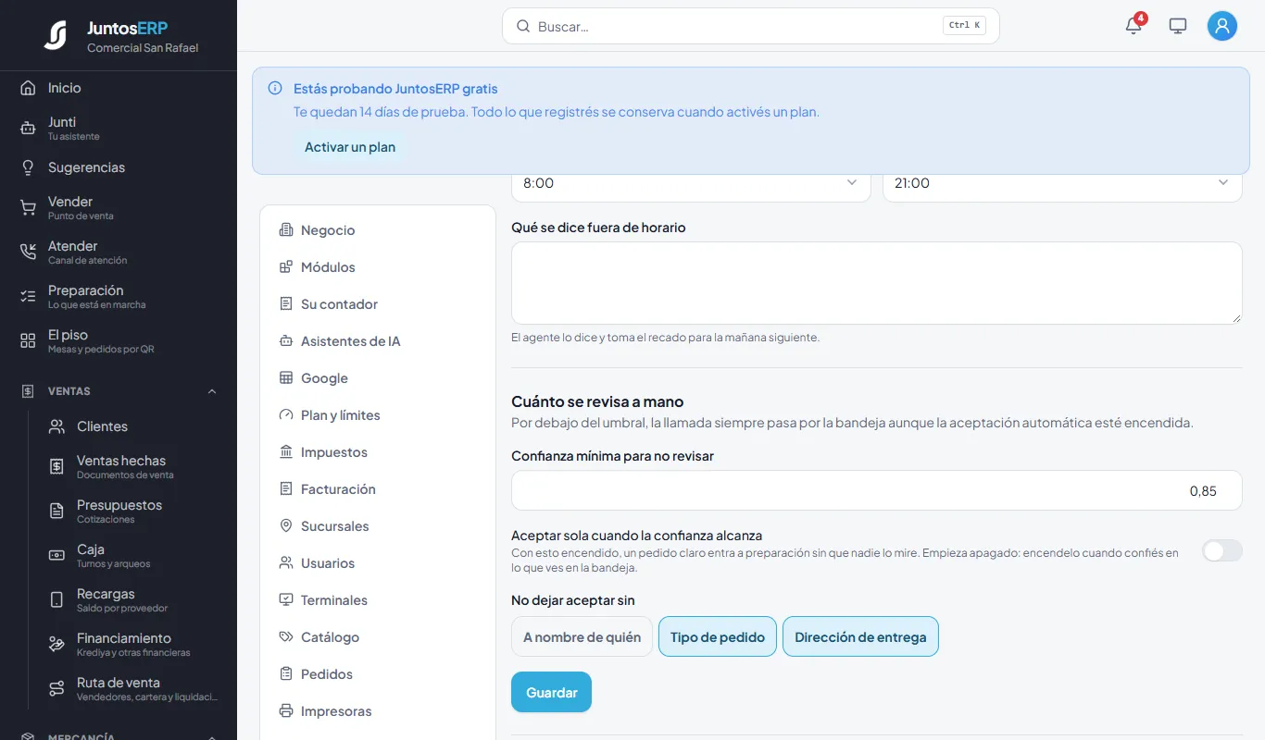This screenshot has height=740, width=1265.
Task: Click the Recargas phone icon
Action: click(x=56, y=599)
